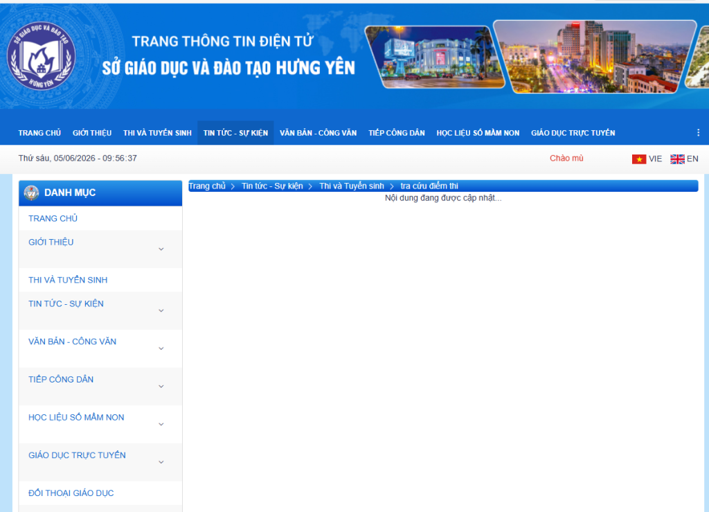709x512 pixels.
Task: Select Tin Tức - Sự Kiện navigation tab
Action: point(235,133)
